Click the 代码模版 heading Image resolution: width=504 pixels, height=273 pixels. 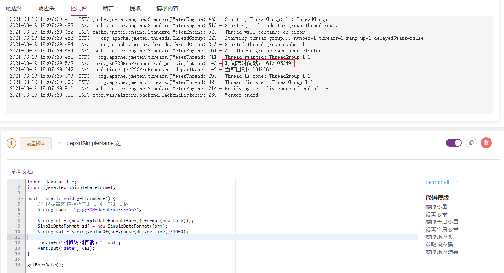click(x=437, y=197)
